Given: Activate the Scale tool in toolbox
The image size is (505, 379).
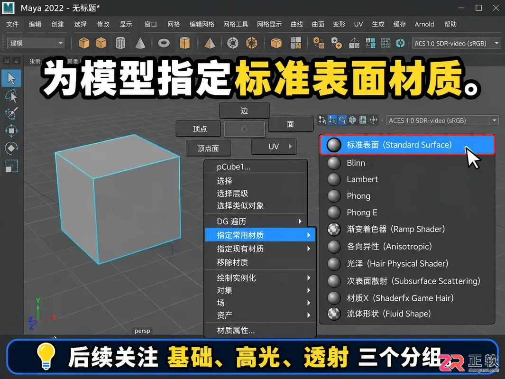Looking at the screenshot, I should (11, 166).
